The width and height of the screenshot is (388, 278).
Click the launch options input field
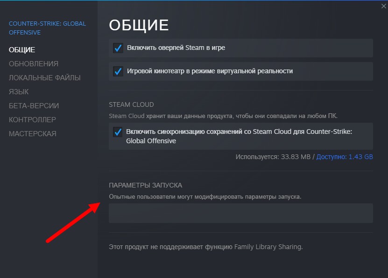(x=240, y=213)
